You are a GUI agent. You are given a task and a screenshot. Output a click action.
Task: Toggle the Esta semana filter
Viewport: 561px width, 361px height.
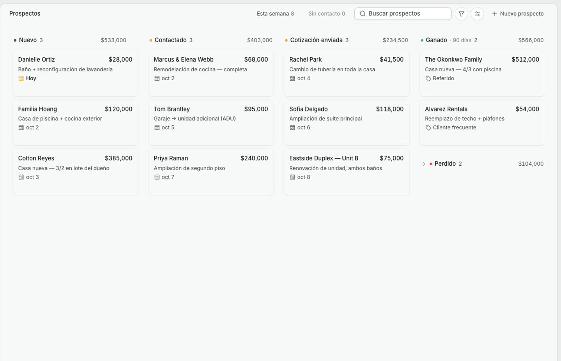click(x=275, y=14)
